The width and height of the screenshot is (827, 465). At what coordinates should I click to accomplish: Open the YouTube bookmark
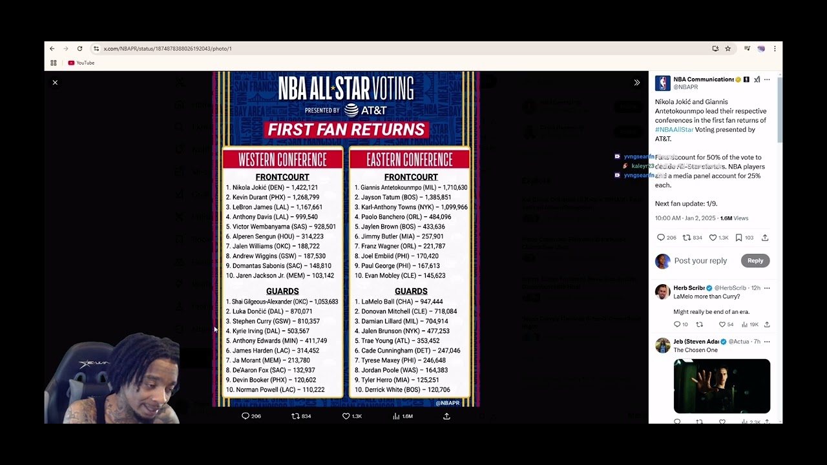[x=81, y=63]
